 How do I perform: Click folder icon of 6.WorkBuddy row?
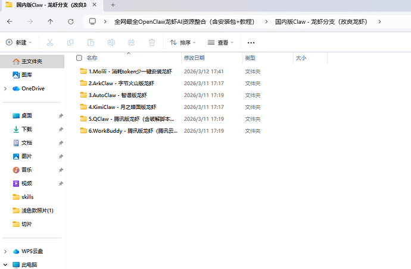[x=83, y=130]
